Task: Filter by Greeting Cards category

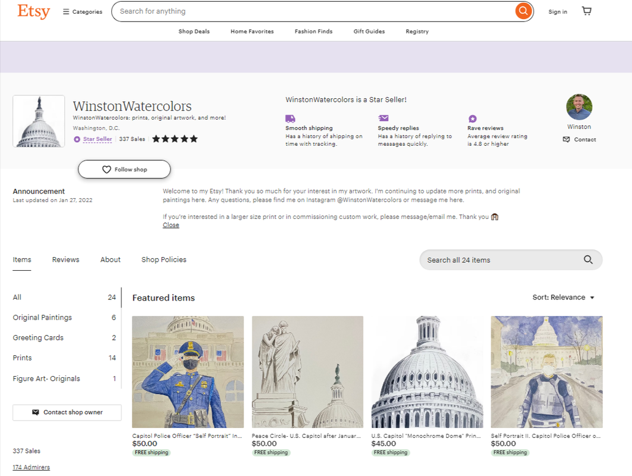Action: click(64, 337)
